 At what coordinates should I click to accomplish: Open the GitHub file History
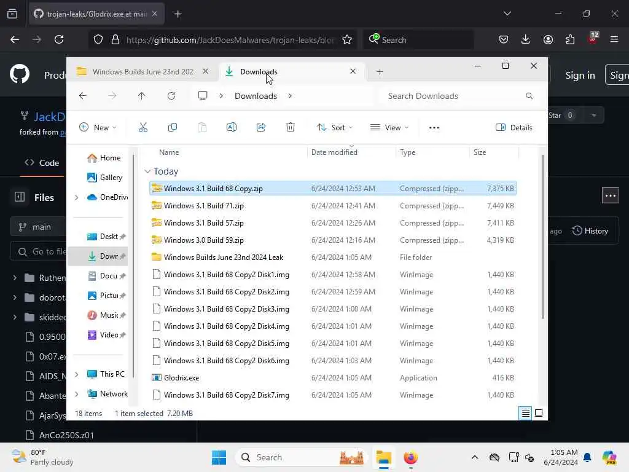[590, 231]
